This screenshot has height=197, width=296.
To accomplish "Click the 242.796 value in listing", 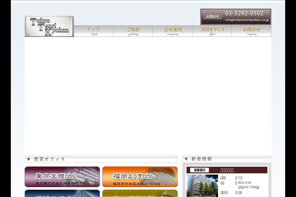I will [249, 187].
